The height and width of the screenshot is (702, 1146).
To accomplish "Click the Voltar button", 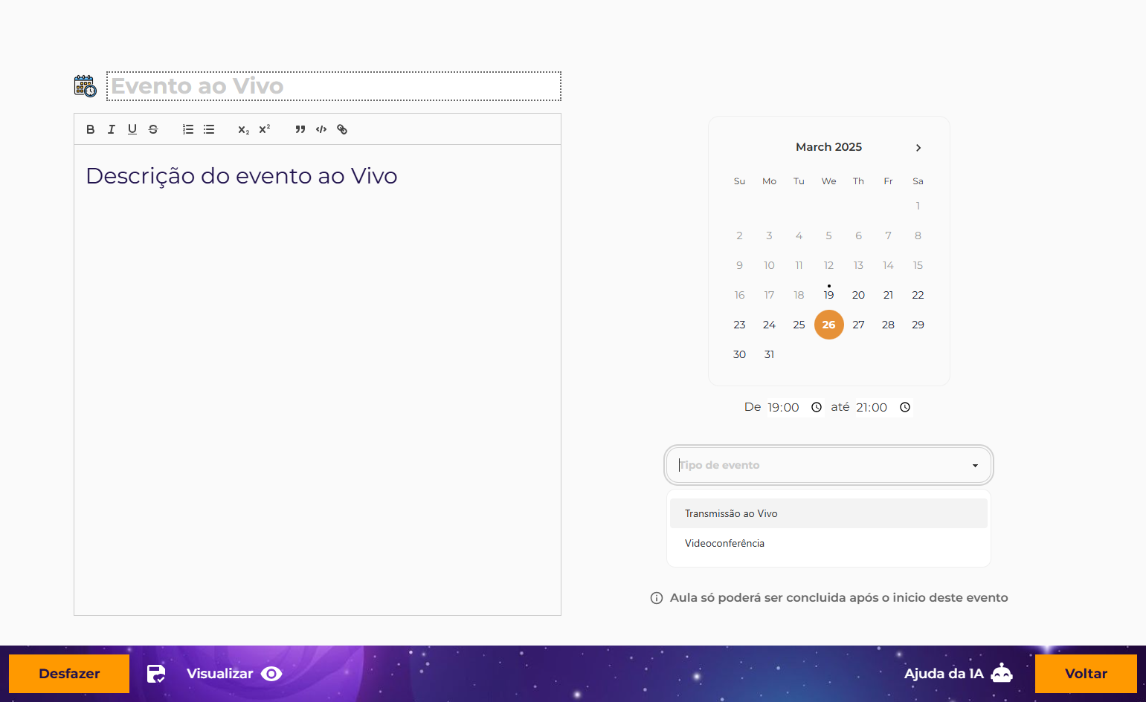I will pyautogui.click(x=1086, y=674).
